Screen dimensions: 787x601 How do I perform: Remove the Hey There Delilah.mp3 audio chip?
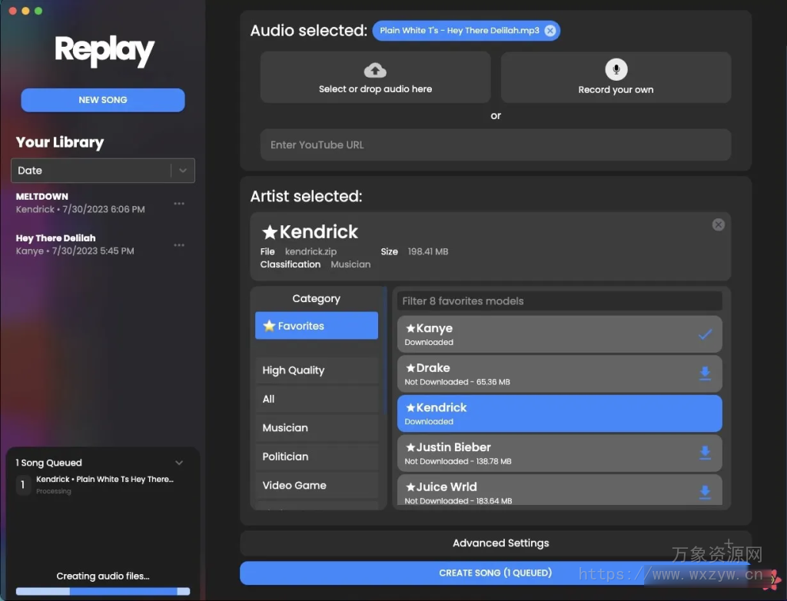coord(550,30)
